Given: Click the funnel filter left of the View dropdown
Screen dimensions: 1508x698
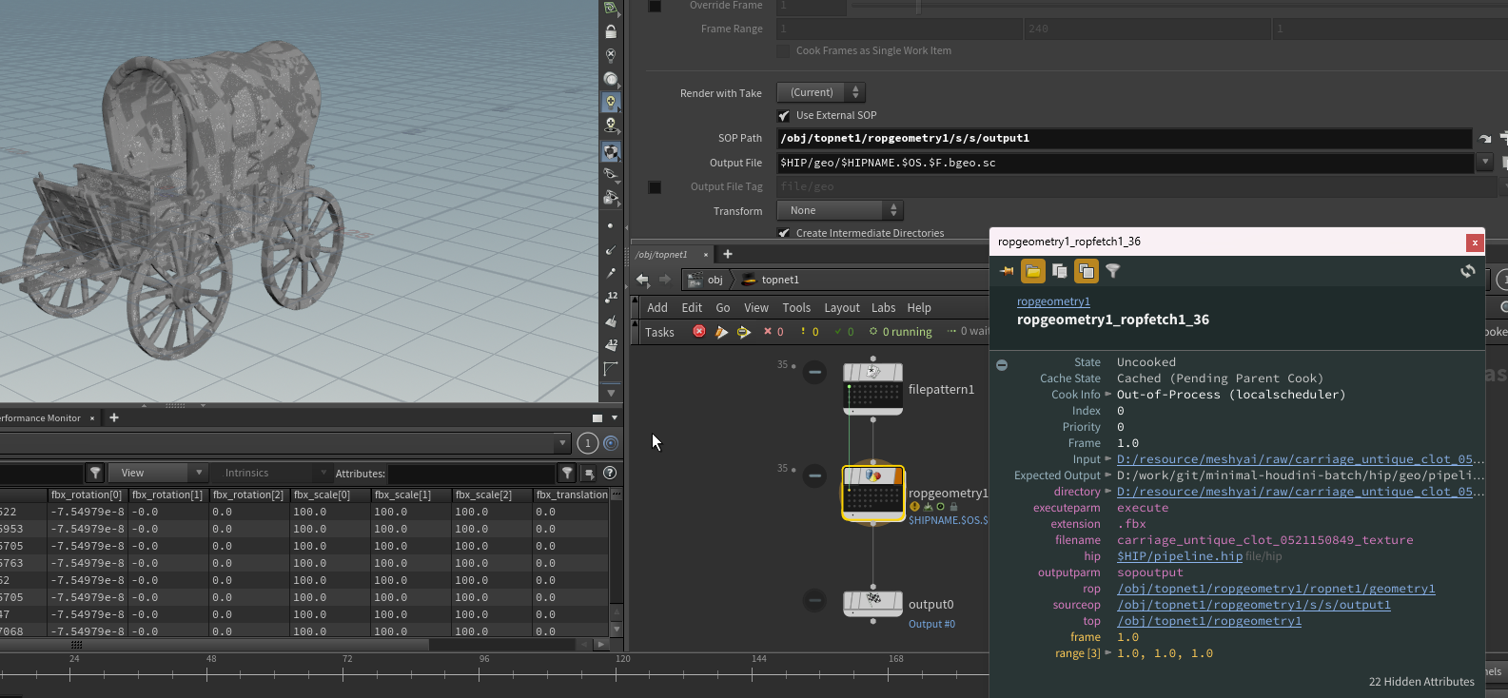Looking at the screenshot, I should (x=95, y=473).
